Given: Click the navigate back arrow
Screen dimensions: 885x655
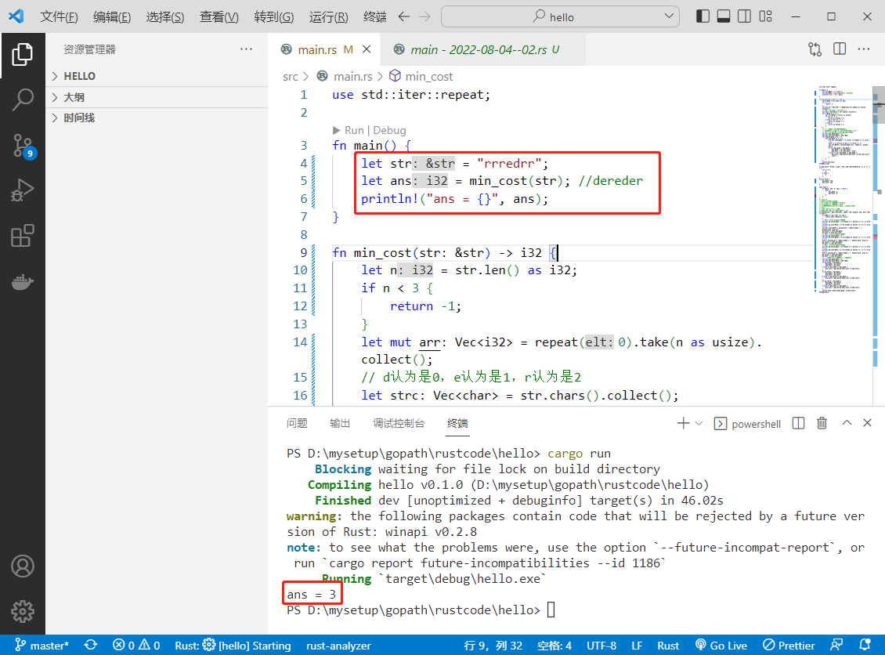Looking at the screenshot, I should click(403, 17).
